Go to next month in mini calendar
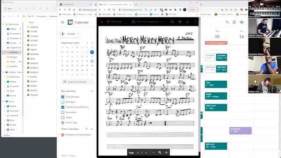The height and width of the screenshot is (158, 281). (x=92, y=43)
